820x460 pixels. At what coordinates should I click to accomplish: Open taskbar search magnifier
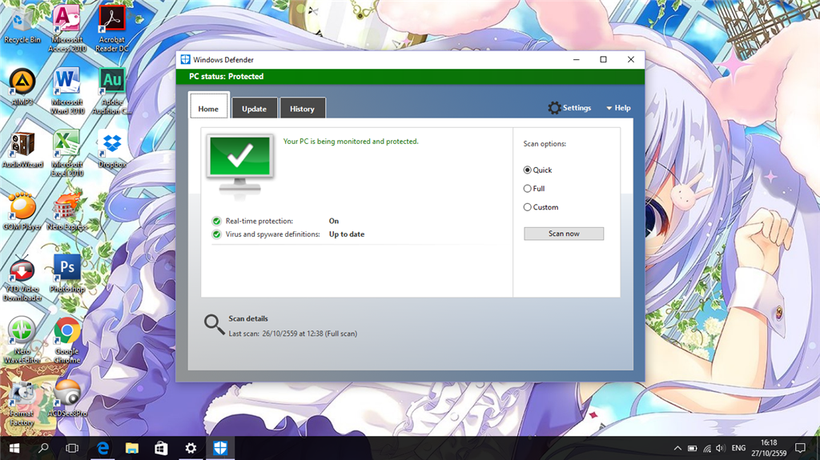43,448
